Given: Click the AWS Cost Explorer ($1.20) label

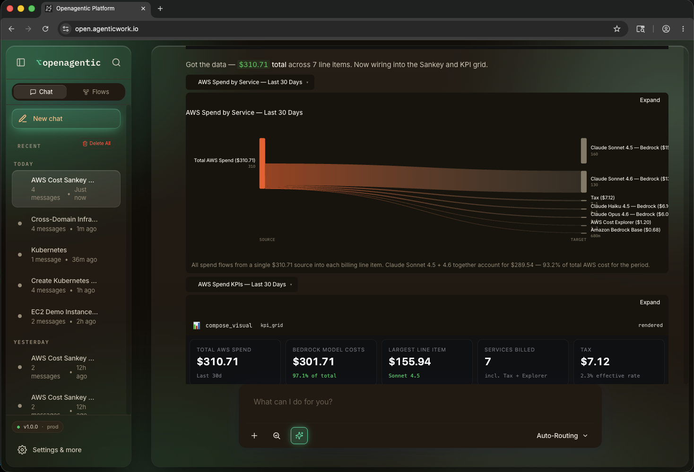Looking at the screenshot, I should (x=621, y=222).
